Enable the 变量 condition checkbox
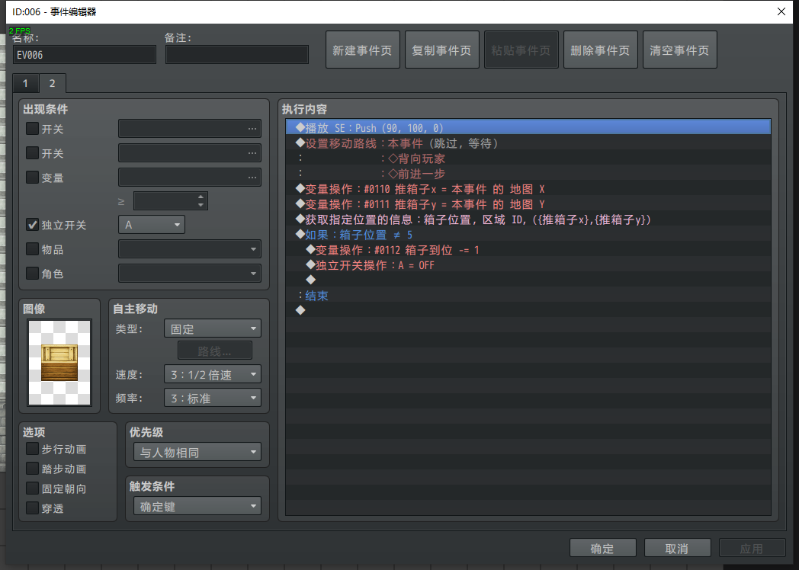This screenshot has height=570, width=799. click(x=32, y=178)
